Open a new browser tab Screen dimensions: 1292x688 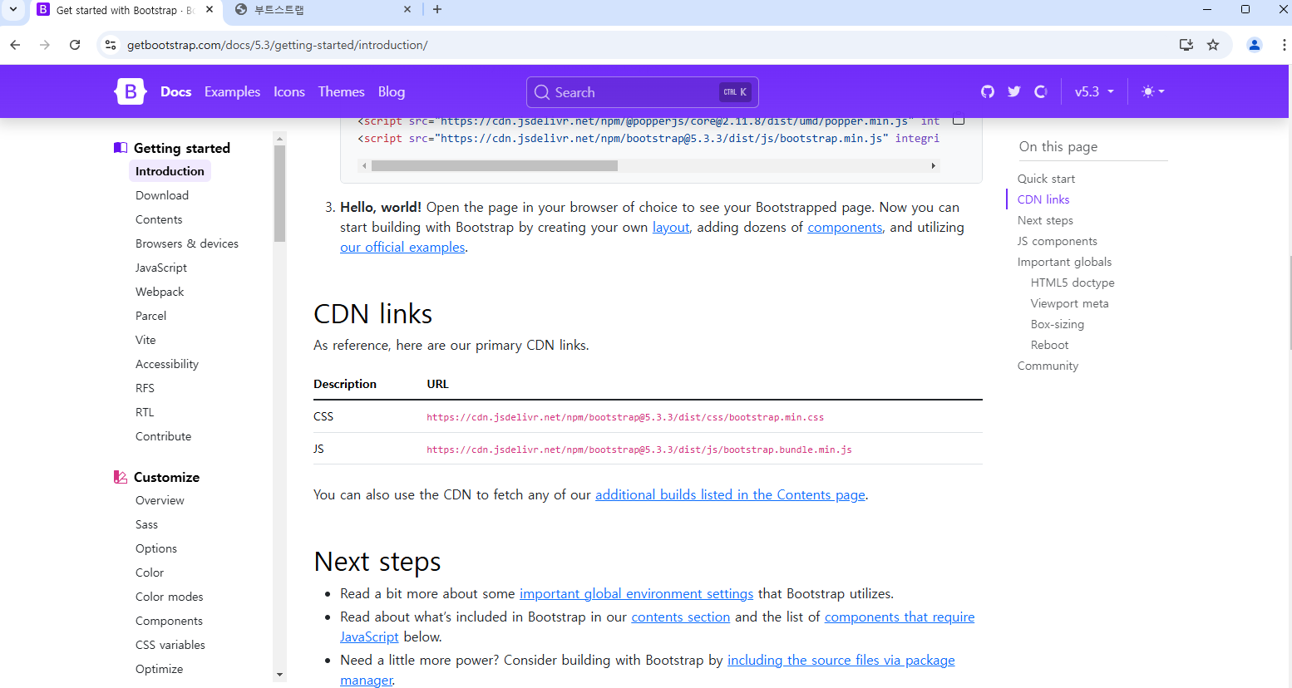pyautogui.click(x=437, y=9)
